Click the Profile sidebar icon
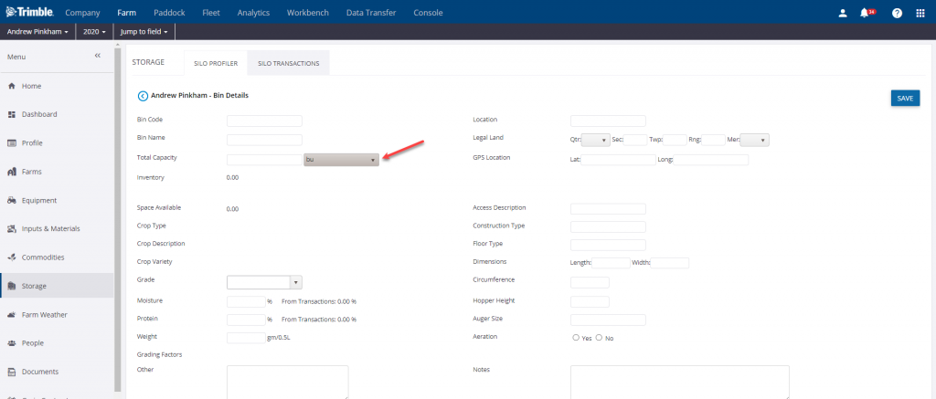The width and height of the screenshot is (936, 399). click(x=11, y=143)
